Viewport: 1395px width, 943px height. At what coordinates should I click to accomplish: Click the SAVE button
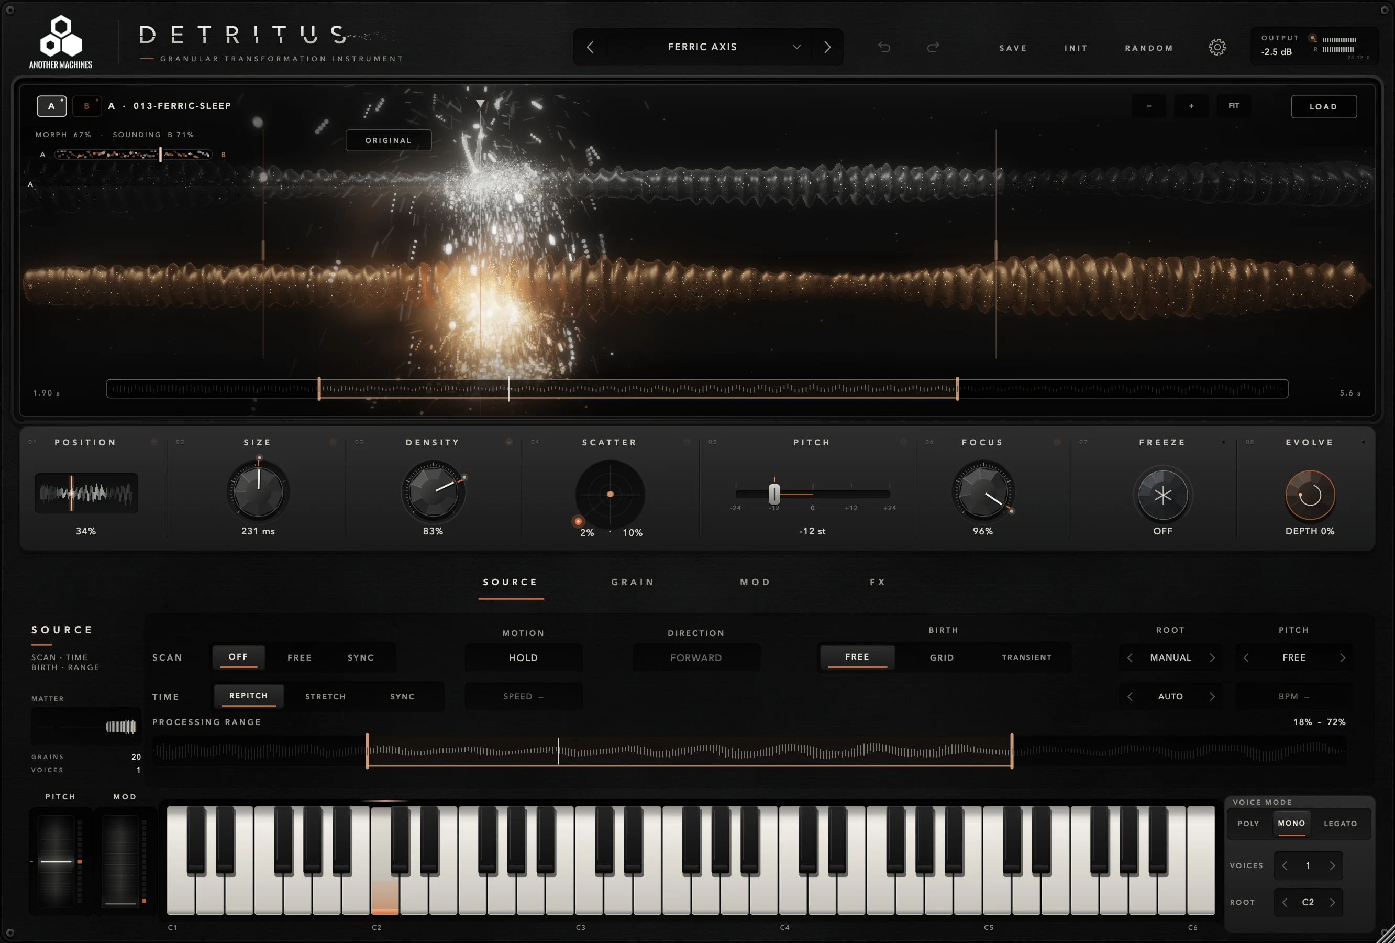coord(1013,48)
